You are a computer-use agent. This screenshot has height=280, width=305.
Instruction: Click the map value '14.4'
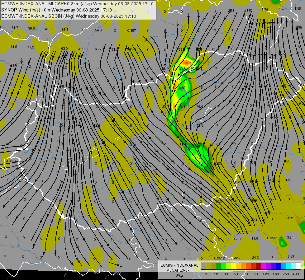pos(200,164)
